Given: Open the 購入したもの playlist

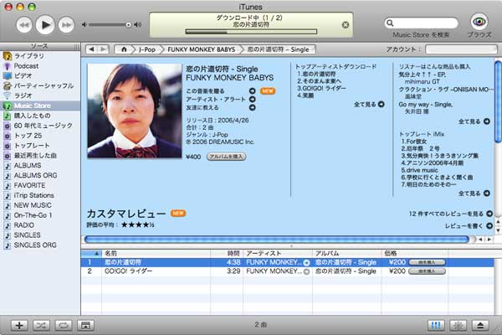Looking at the screenshot, I should pos(40,116).
